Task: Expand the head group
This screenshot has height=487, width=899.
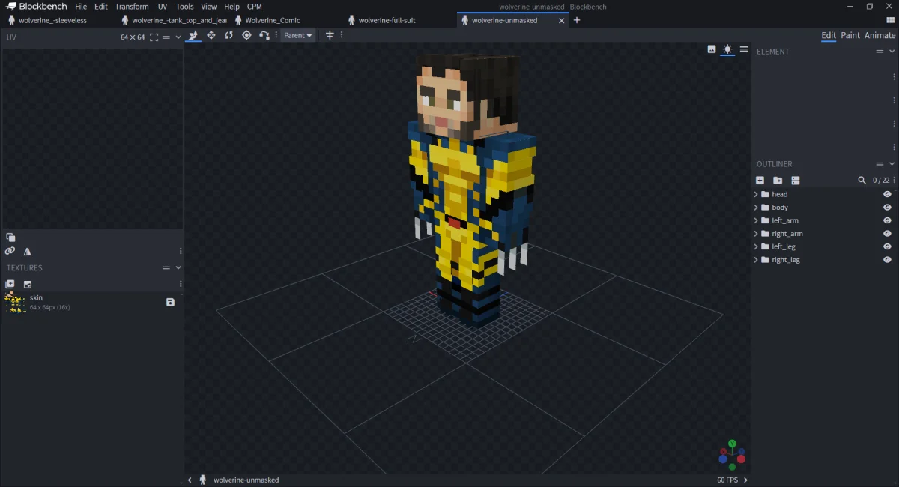Action: 756,195
